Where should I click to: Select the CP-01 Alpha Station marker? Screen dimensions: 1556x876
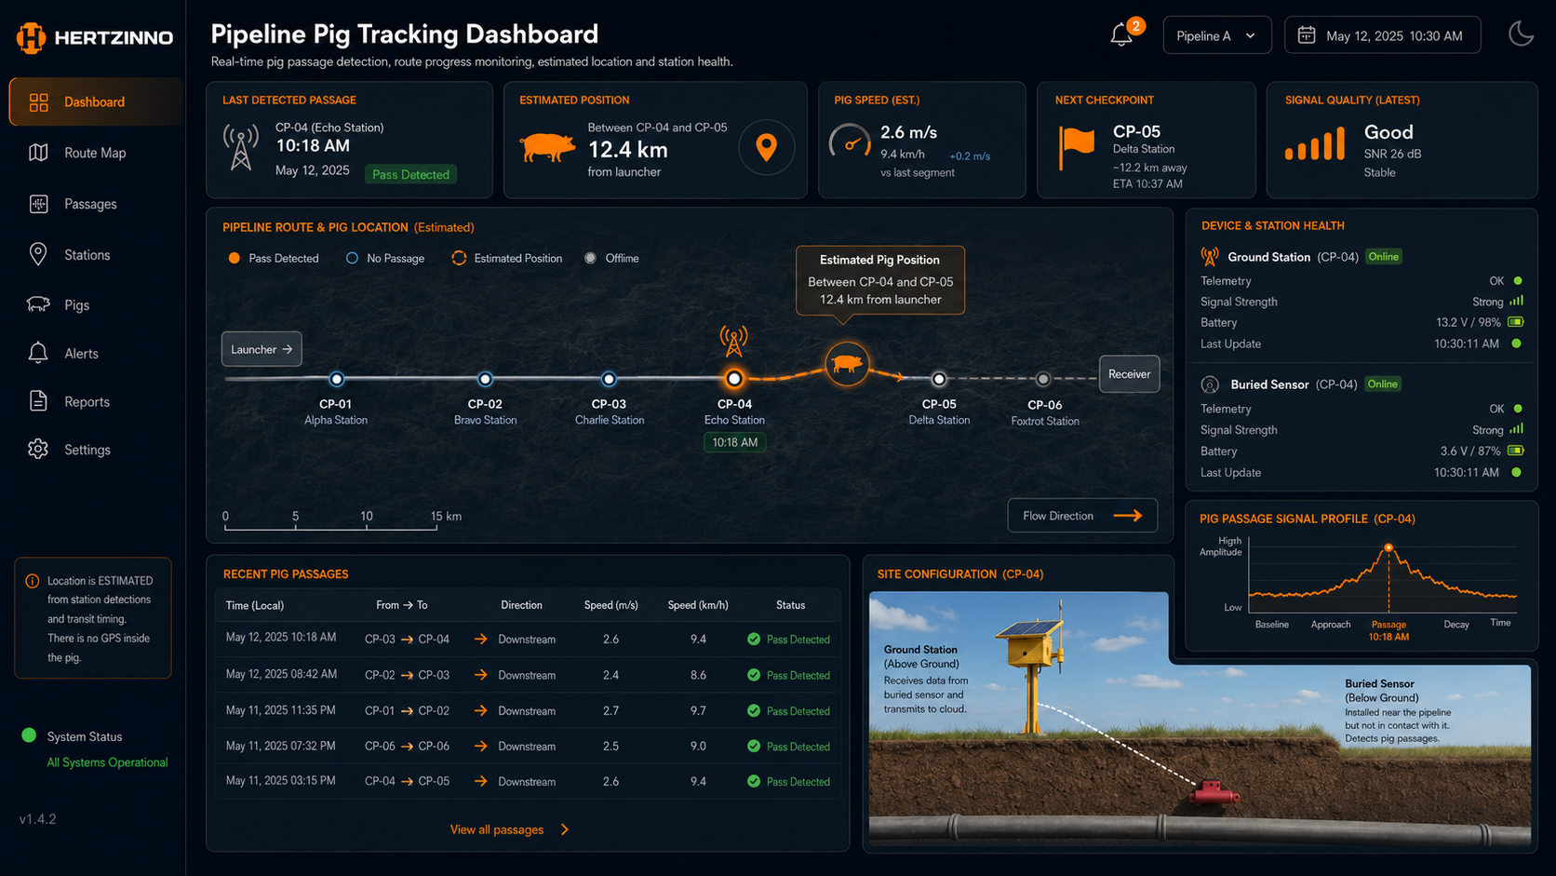click(337, 379)
